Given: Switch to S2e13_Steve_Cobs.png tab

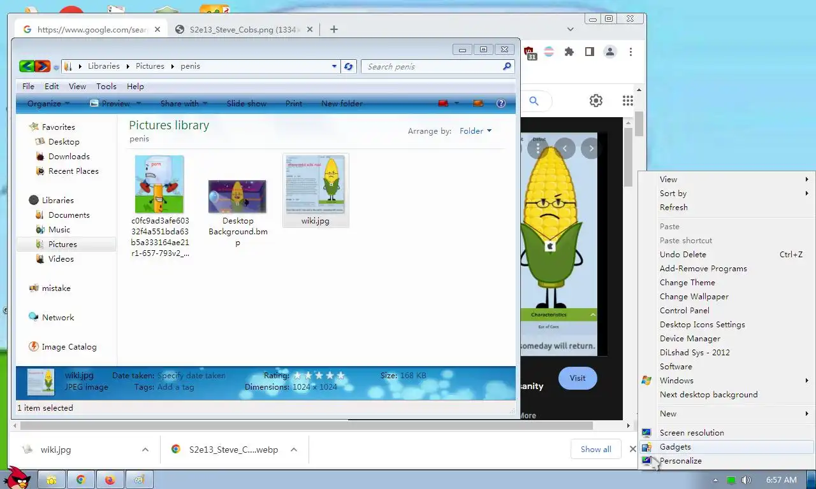Looking at the screenshot, I should click(244, 29).
